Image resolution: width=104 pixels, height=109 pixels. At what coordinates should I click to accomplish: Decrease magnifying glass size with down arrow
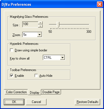[x=40, y=26]
